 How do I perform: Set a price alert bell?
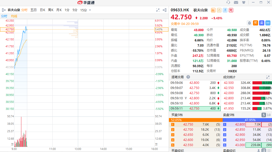pos(249,23)
